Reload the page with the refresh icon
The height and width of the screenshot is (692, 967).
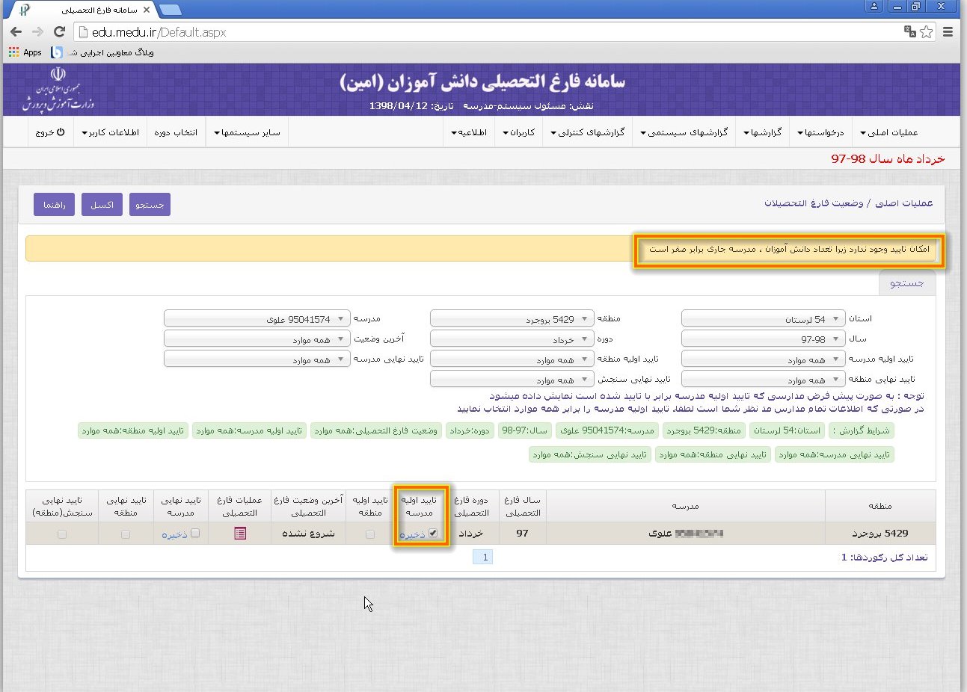pos(59,32)
